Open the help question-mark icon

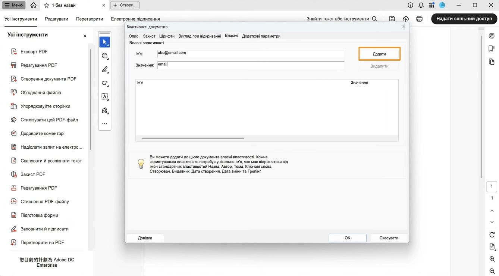pos(411,5)
